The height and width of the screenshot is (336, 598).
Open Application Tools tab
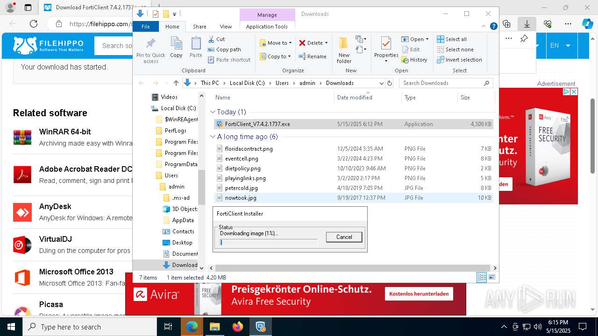pos(267,27)
